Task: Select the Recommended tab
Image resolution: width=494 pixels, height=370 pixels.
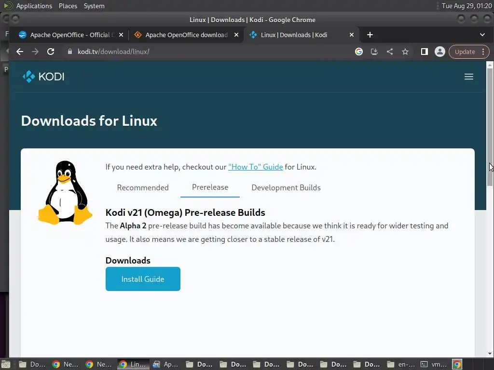Action: 143,187
